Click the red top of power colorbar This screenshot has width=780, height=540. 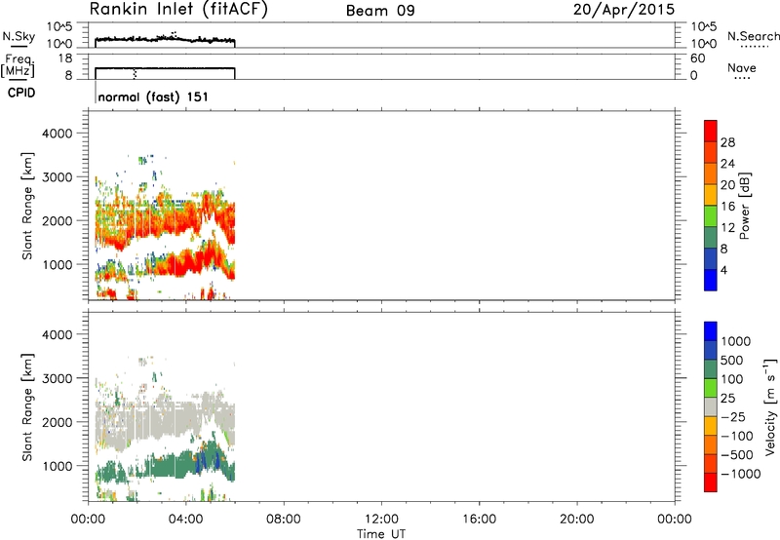tap(711, 131)
